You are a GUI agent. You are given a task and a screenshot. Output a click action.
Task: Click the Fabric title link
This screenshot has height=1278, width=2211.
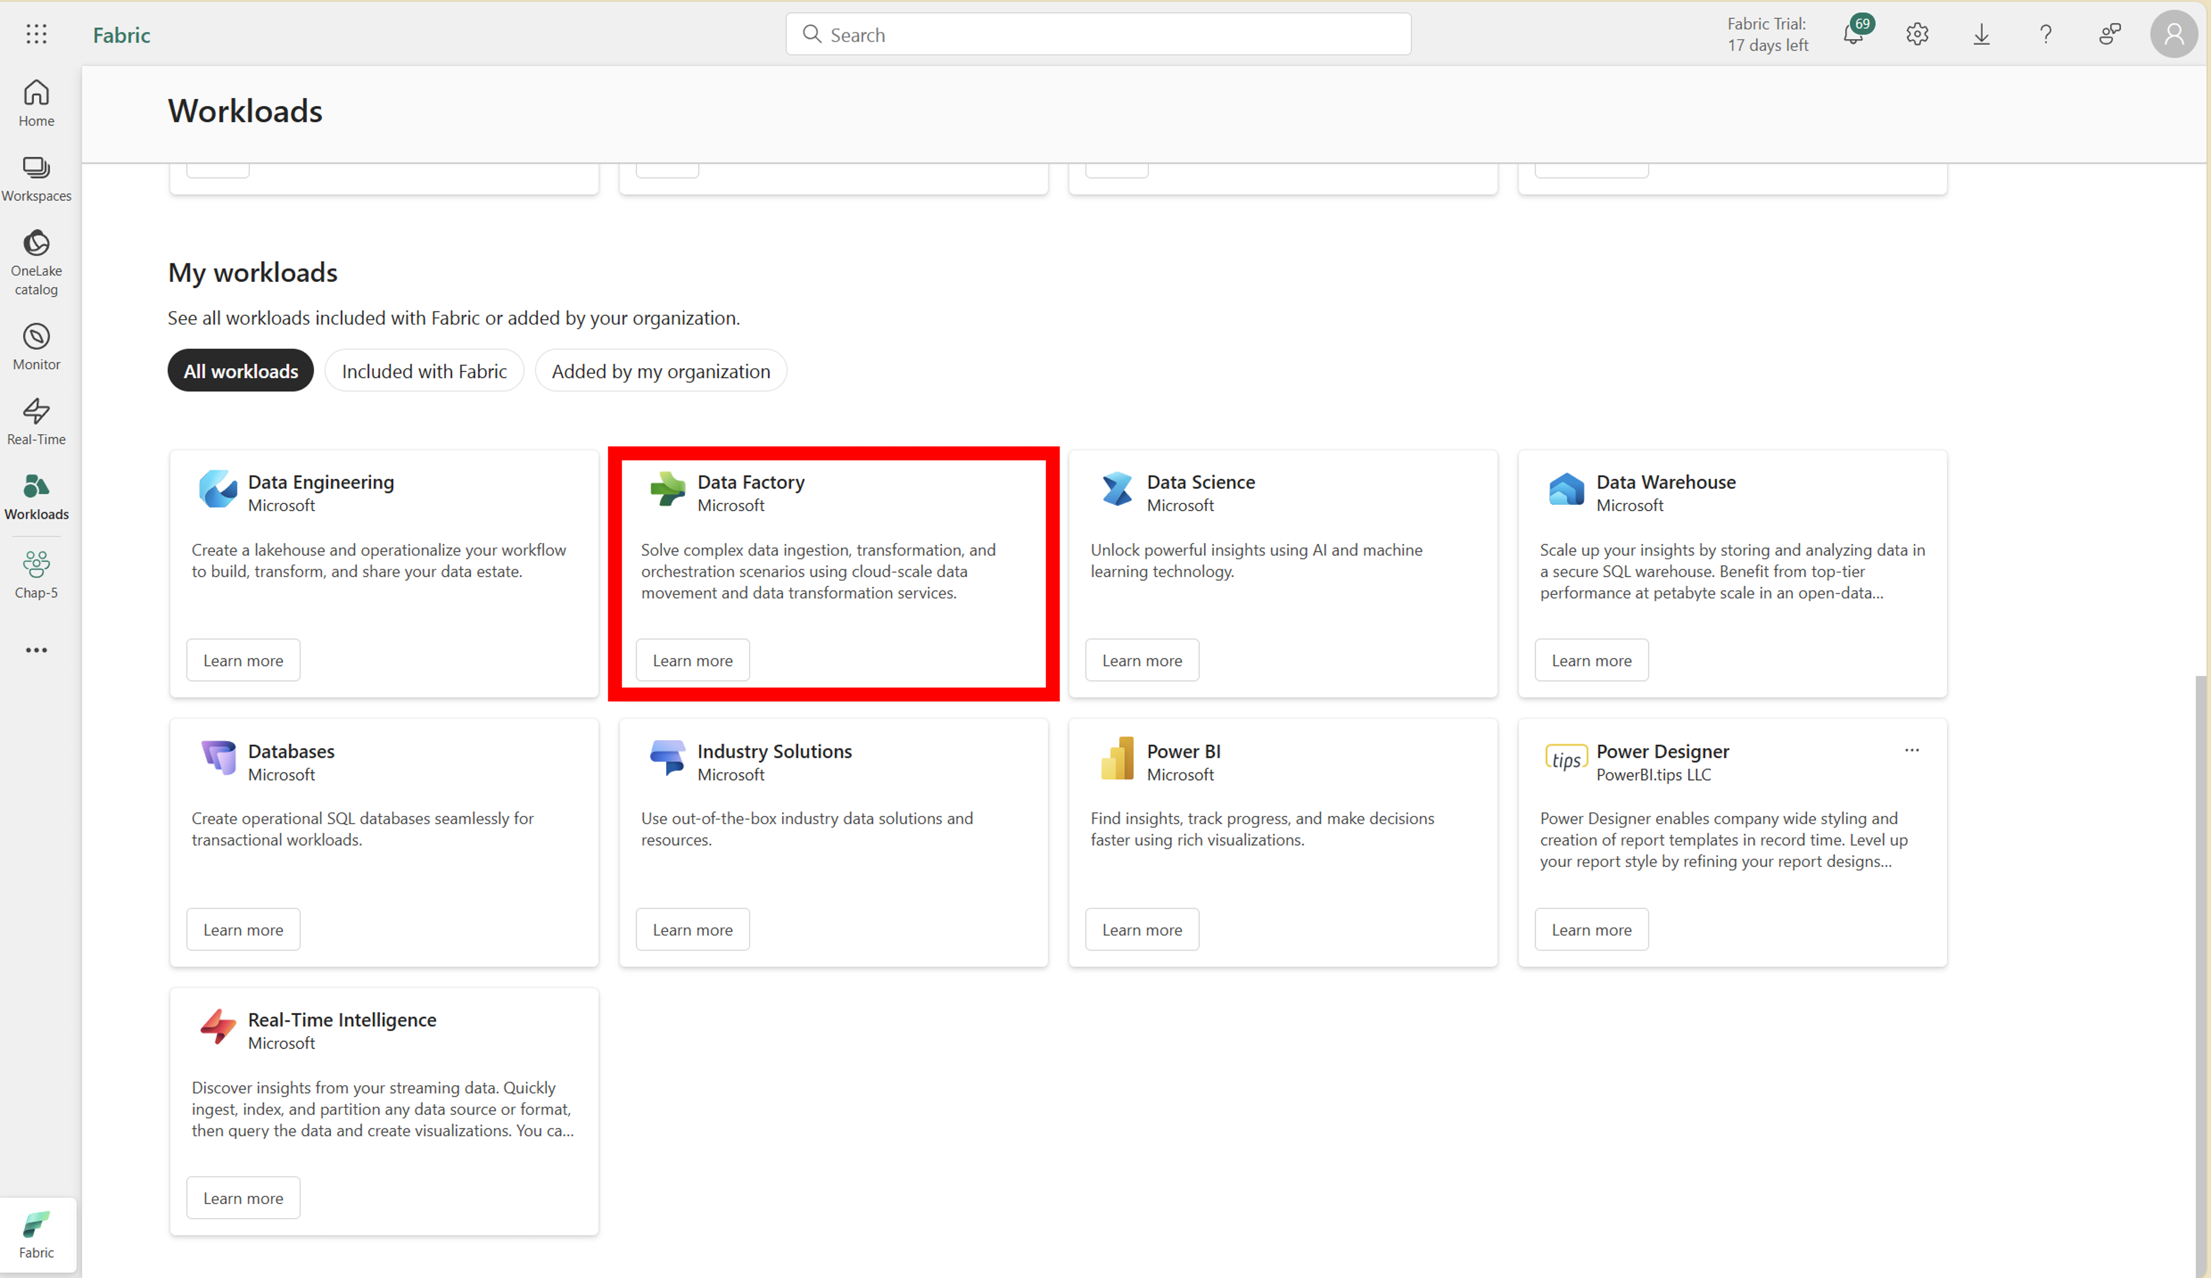[121, 34]
